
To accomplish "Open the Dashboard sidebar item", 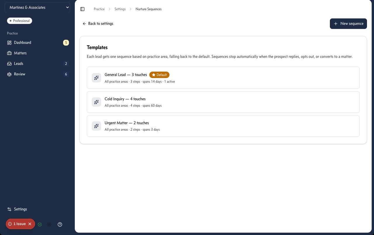I will (37, 43).
